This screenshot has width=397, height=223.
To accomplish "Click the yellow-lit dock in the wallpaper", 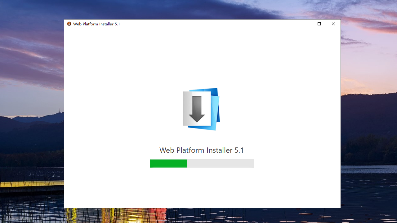I will coord(31,184).
